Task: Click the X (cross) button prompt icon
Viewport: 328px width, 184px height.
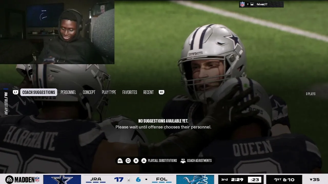Action: [136, 160]
